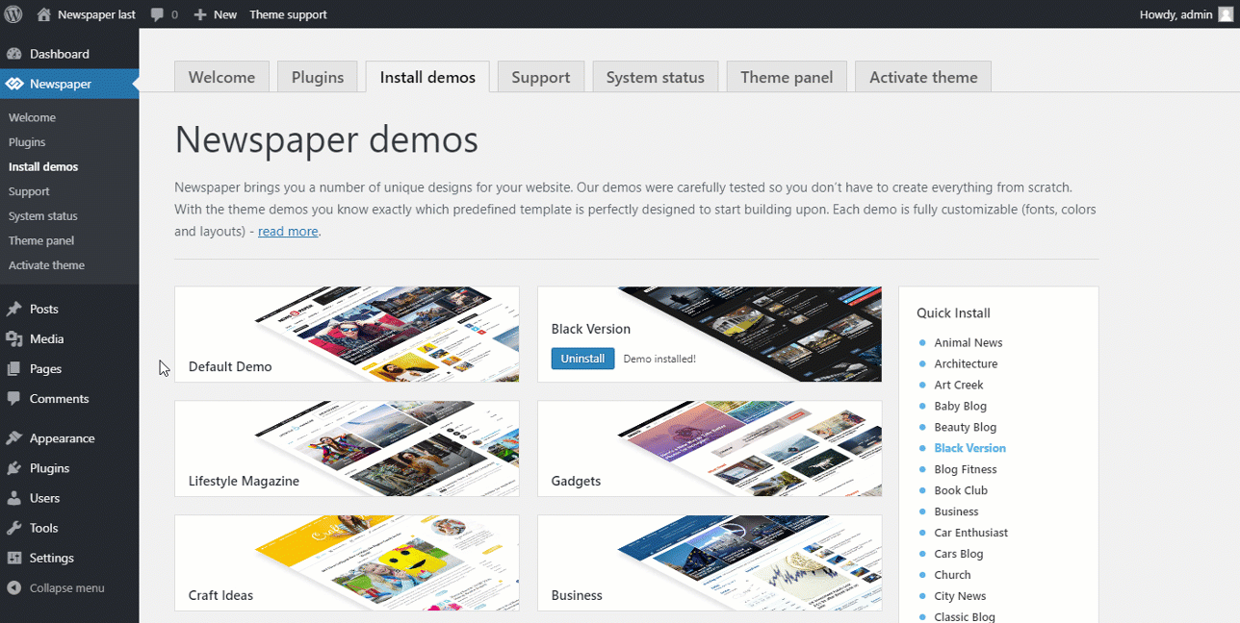Open the Howdy, admin account menu

pos(1185,14)
